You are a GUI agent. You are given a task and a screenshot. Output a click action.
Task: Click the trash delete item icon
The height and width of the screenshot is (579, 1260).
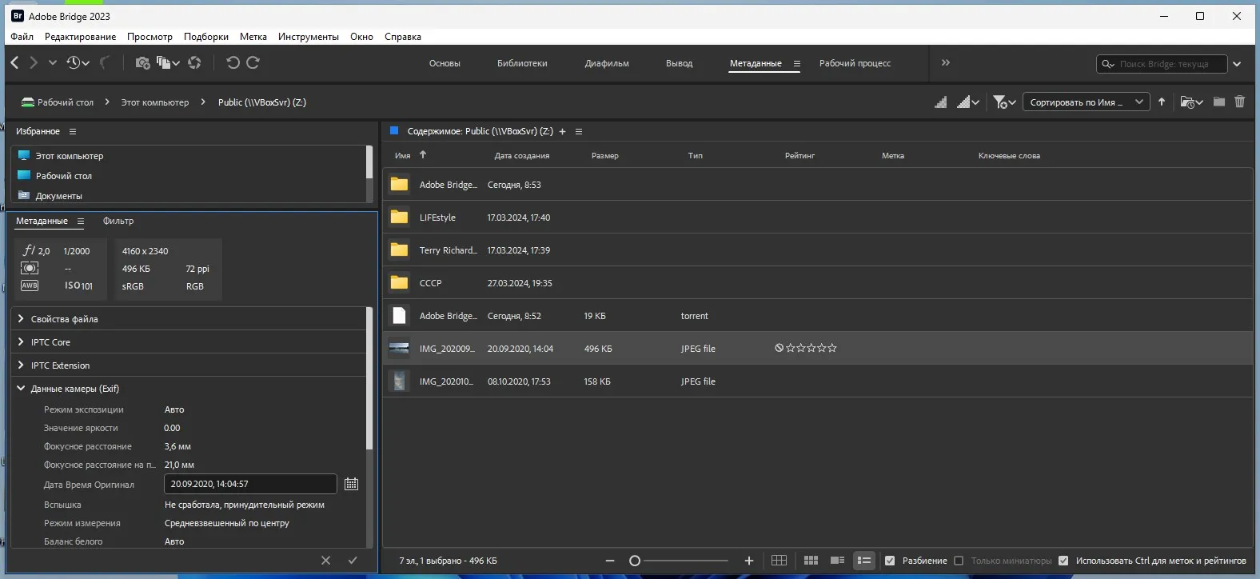(x=1240, y=102)
